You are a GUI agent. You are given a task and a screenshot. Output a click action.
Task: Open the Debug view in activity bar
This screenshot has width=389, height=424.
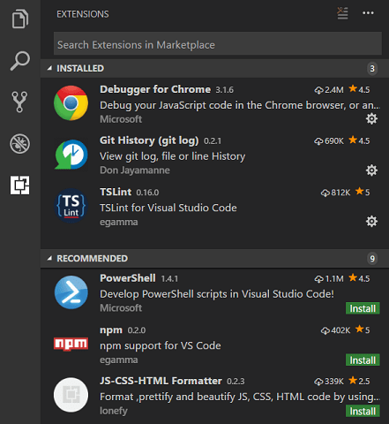click(x=19, y=144)
